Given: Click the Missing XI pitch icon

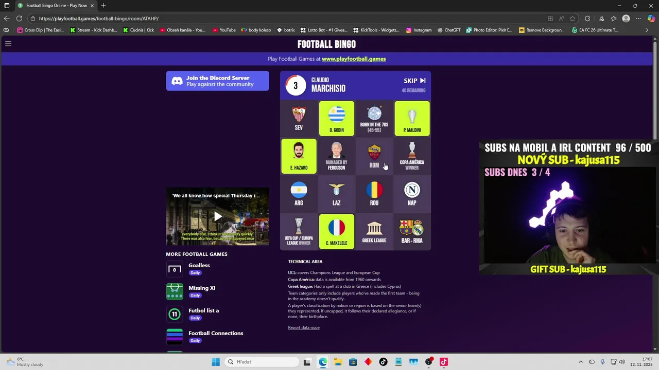Looking at the screenshot, I should tap(175, 291).
